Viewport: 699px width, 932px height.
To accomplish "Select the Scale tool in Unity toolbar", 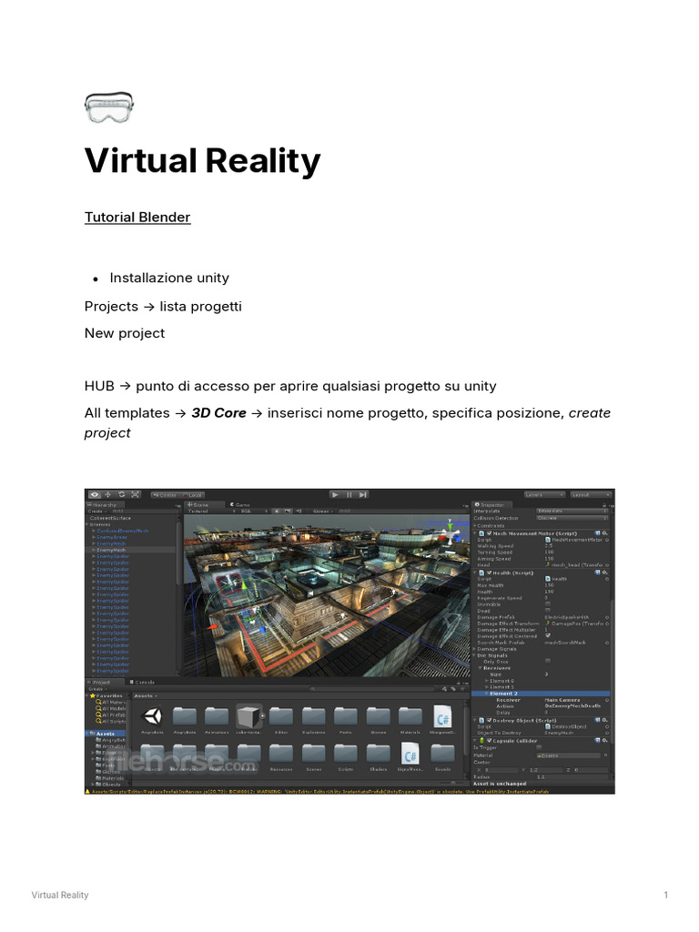I will point(136,494).
